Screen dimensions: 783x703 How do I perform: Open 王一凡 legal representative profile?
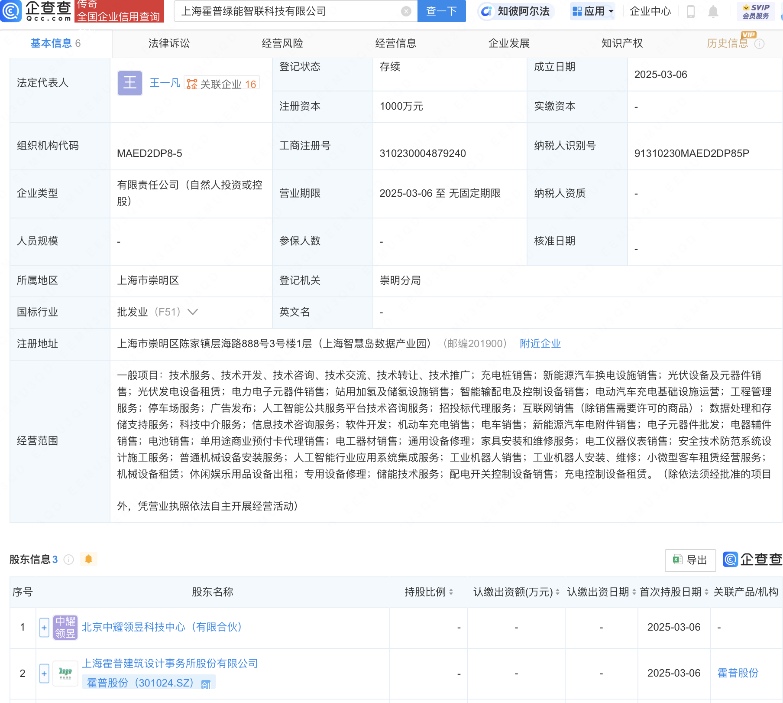[x=165, y=83]
